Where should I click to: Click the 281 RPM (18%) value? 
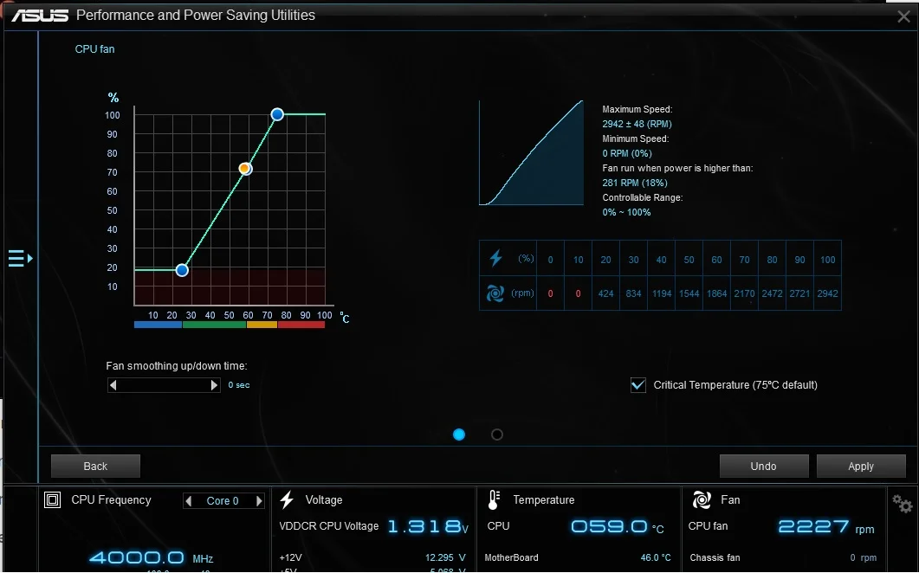coord(635,183)
